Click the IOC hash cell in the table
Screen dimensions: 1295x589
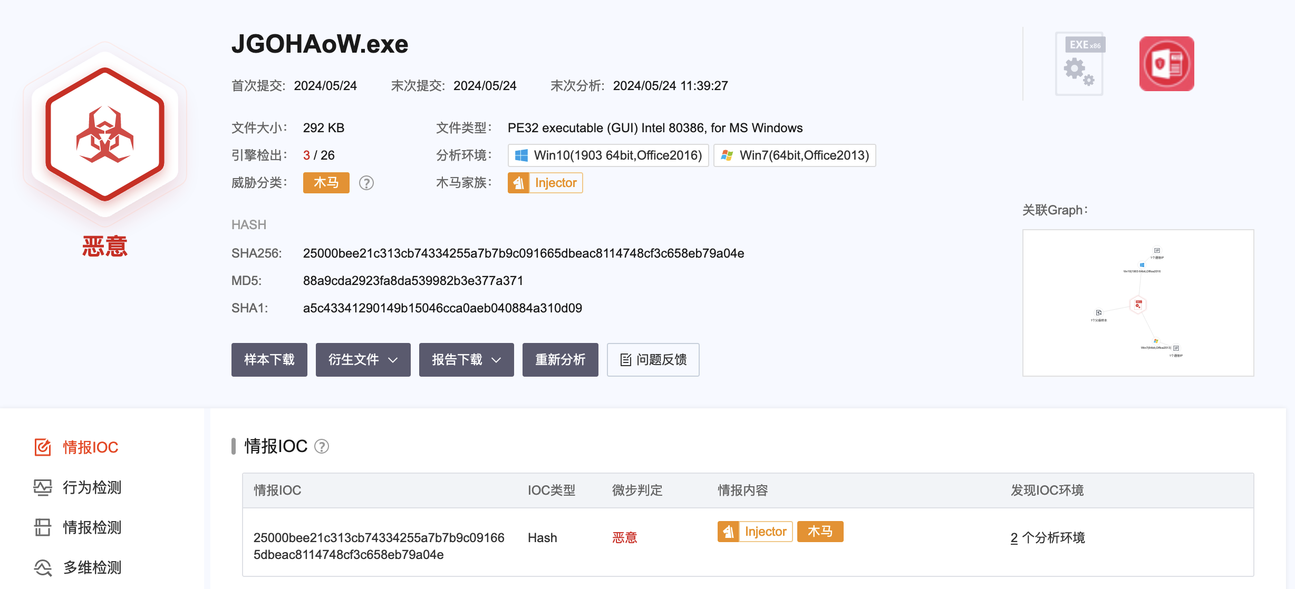(379, 546)
